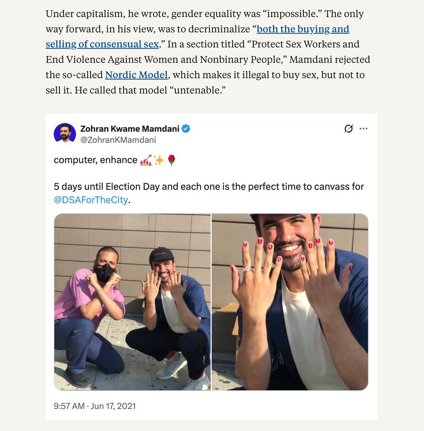Open the 9:57 AM Jun 17, 2021 timestamp
Screen dimensions: 424x431
95,406
